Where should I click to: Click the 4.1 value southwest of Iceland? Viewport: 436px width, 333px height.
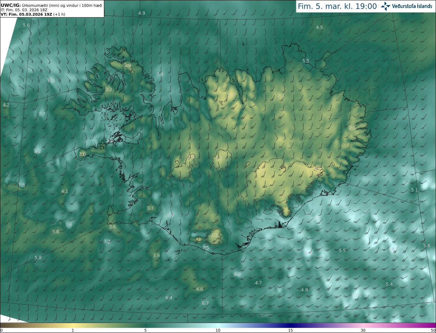(x=65, y=191)
